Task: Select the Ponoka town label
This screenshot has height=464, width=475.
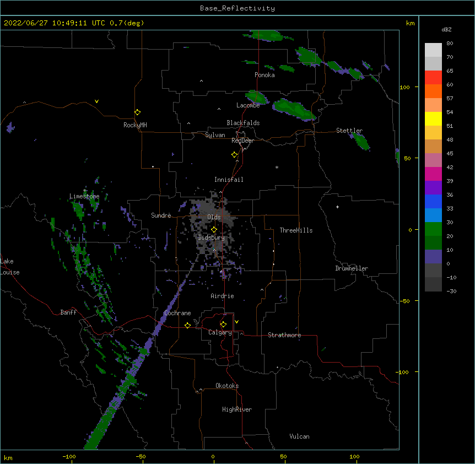Action: coord(265,75)
